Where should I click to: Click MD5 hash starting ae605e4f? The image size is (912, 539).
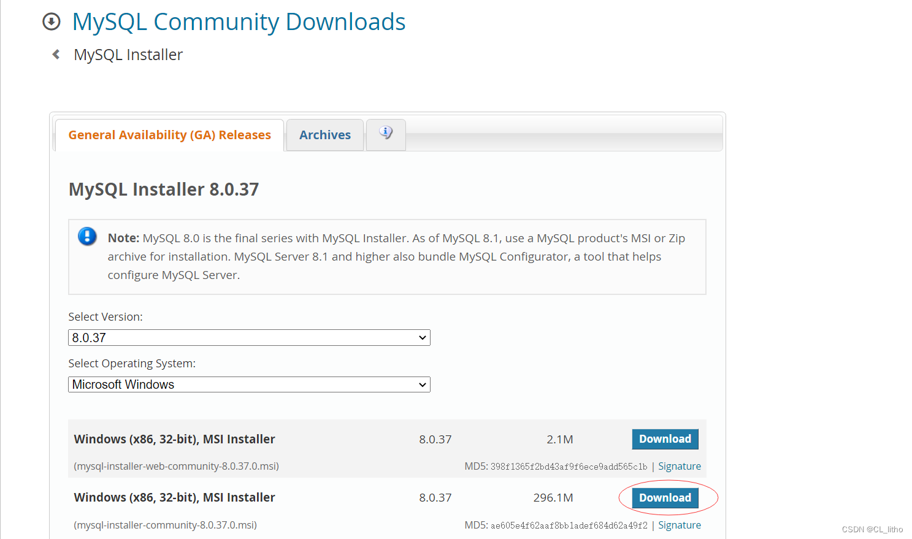[569, 526]
